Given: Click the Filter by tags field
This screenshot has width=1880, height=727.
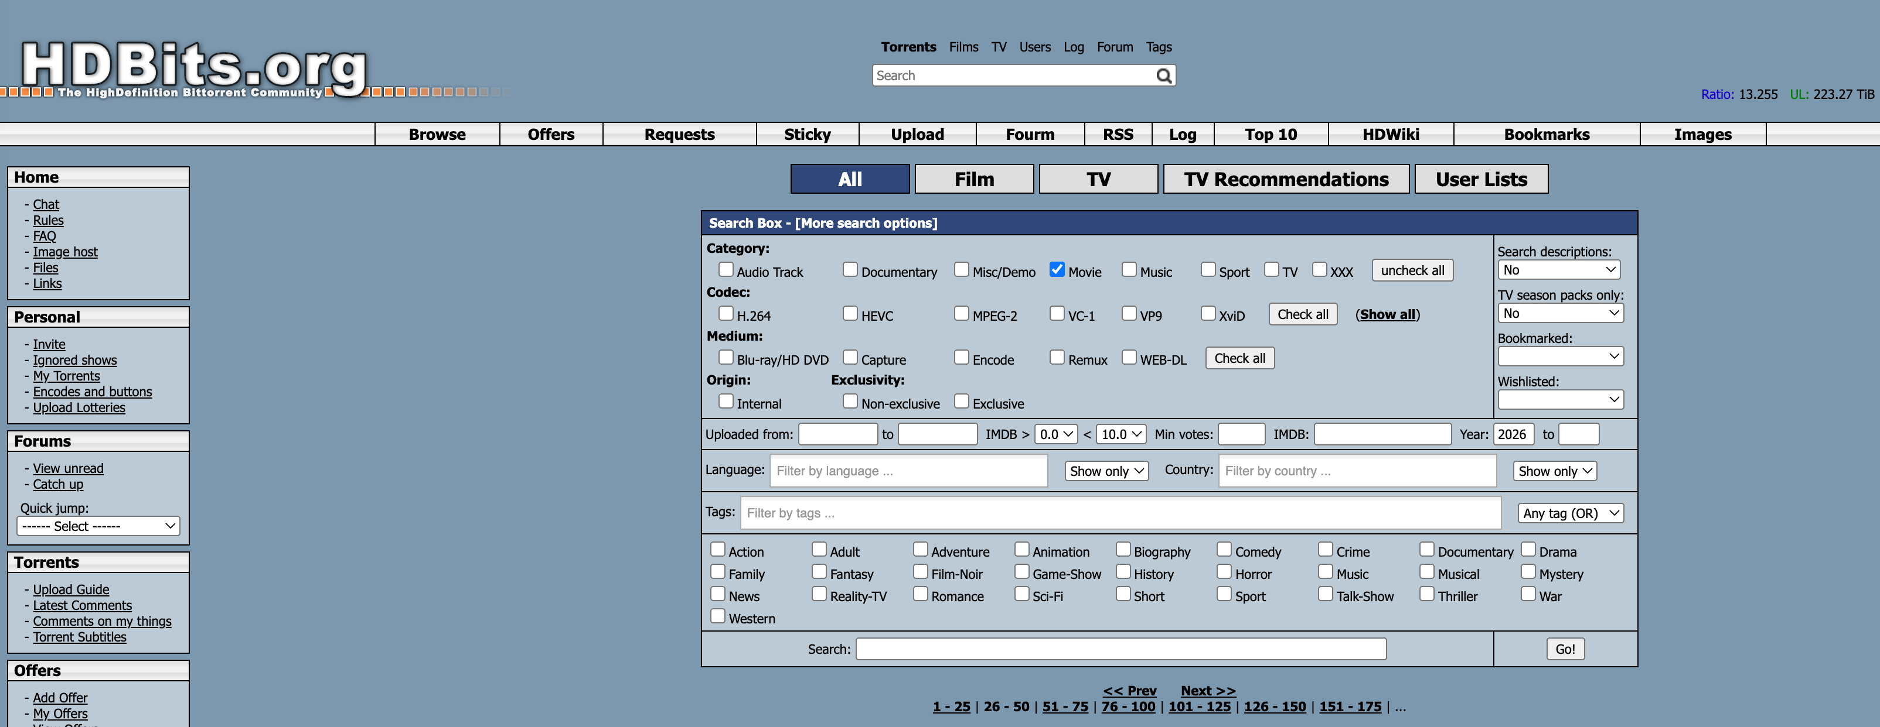Looking at the screenshot, I should [1120, 513].
